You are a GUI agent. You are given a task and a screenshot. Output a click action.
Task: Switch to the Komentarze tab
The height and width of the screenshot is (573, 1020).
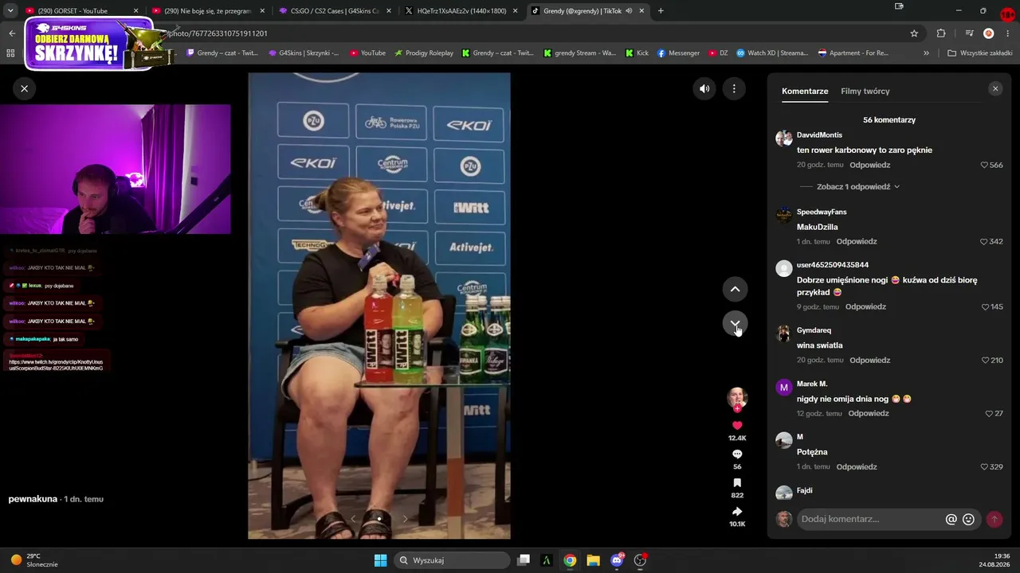pos(805,92)
